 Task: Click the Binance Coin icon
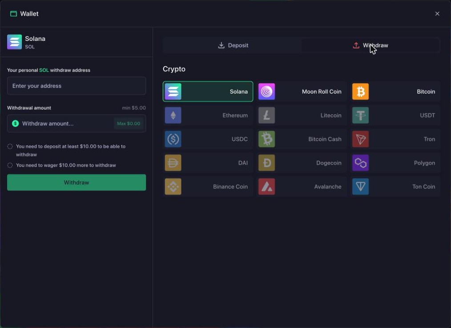[x=173, y=187]
